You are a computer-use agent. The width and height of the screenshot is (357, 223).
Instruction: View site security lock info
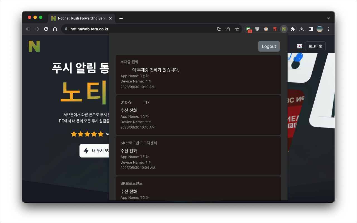click(66, 29)
